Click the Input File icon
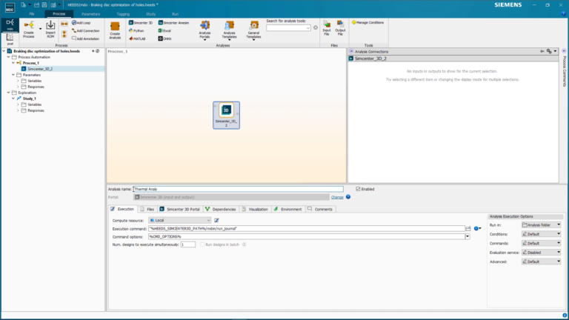This screenshot has height=320, width=569. 327,28
